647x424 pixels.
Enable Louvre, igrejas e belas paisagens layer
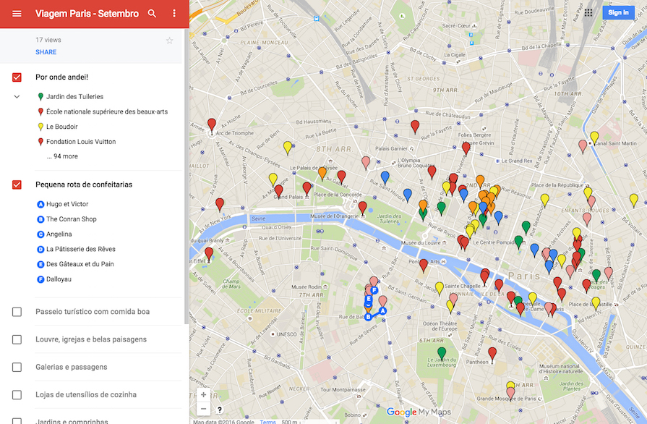click(17, 339)
